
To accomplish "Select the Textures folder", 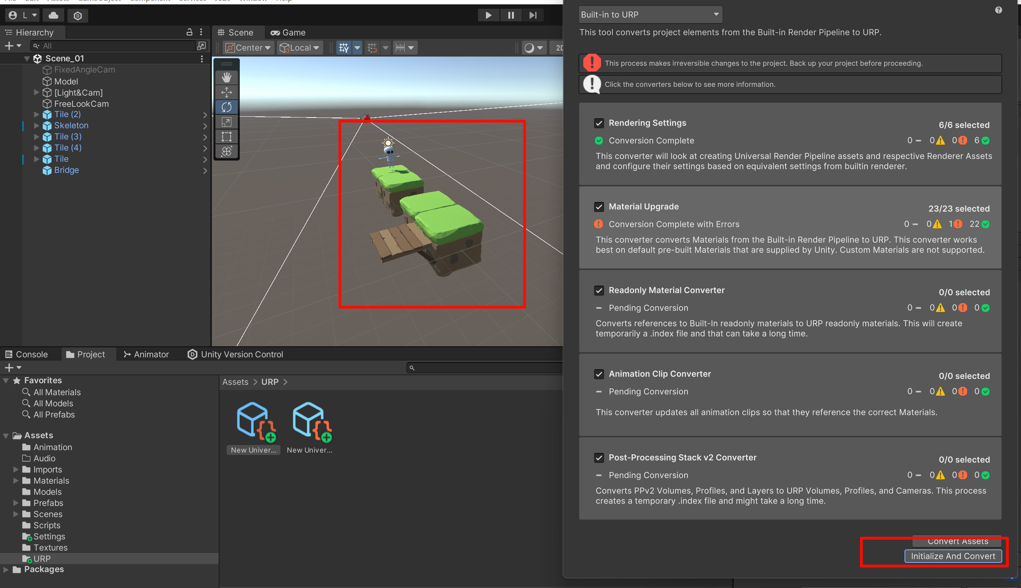I will click(50, 548).
